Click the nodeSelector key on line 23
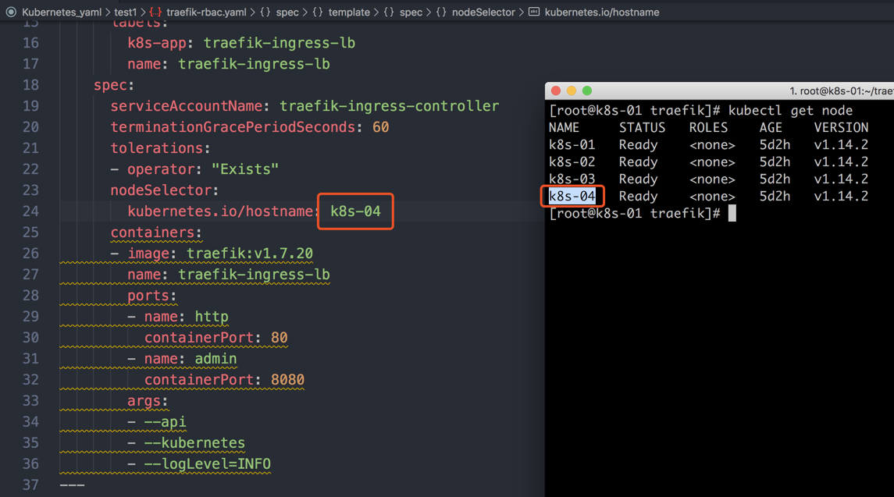Image resolution: width=894 pixels, height=497 pixels. (161, 190)
